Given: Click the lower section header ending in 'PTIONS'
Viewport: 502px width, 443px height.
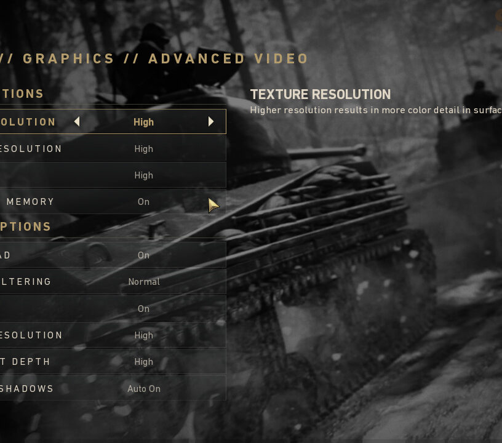Looking at the screenshot, I should 25,226.
